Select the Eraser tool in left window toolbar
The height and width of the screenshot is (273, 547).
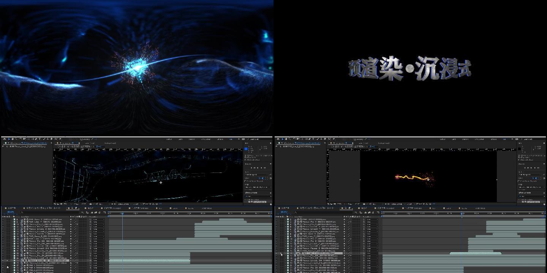[51, 139]
